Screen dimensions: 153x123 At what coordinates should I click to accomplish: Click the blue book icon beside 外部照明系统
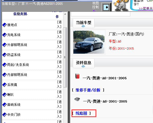(4, 45)
